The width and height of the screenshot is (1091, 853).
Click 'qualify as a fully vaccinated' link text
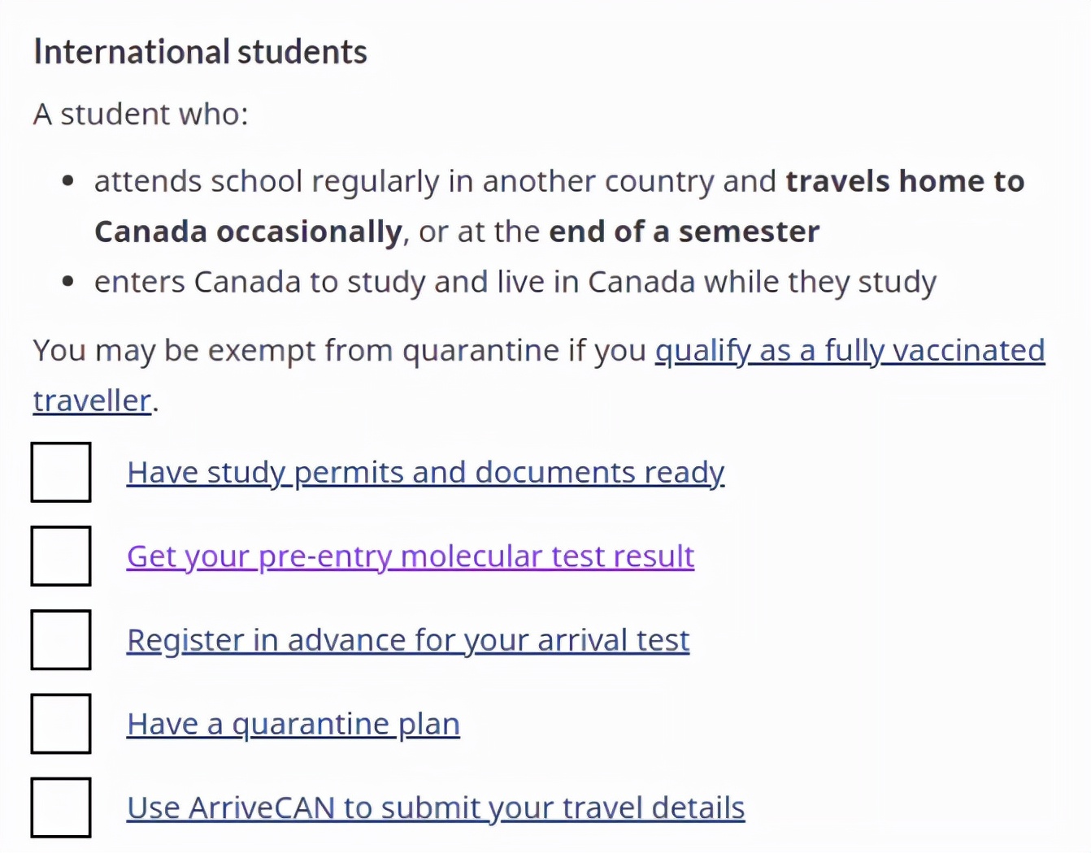click(850, 351)
